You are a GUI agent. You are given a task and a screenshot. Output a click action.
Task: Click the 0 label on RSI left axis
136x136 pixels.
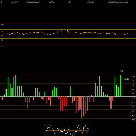(1, 47)
